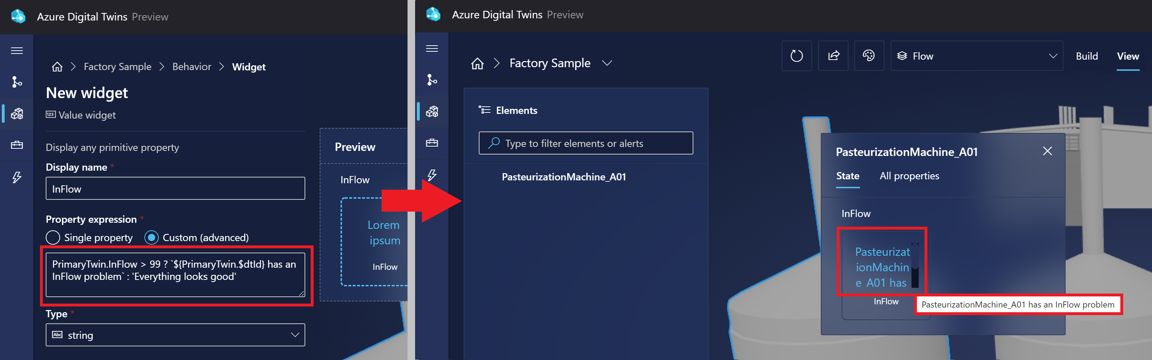The width and height of the screenshot is (1152, 360).
Task: Click PasteurizationMachine_A01 popover title
Action: 906,152
